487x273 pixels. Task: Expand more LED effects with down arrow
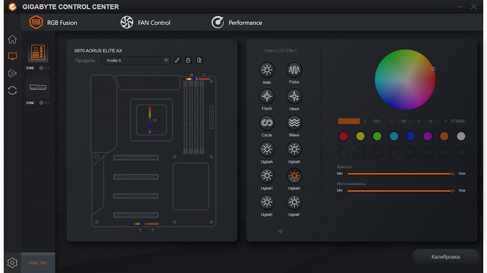280,232
